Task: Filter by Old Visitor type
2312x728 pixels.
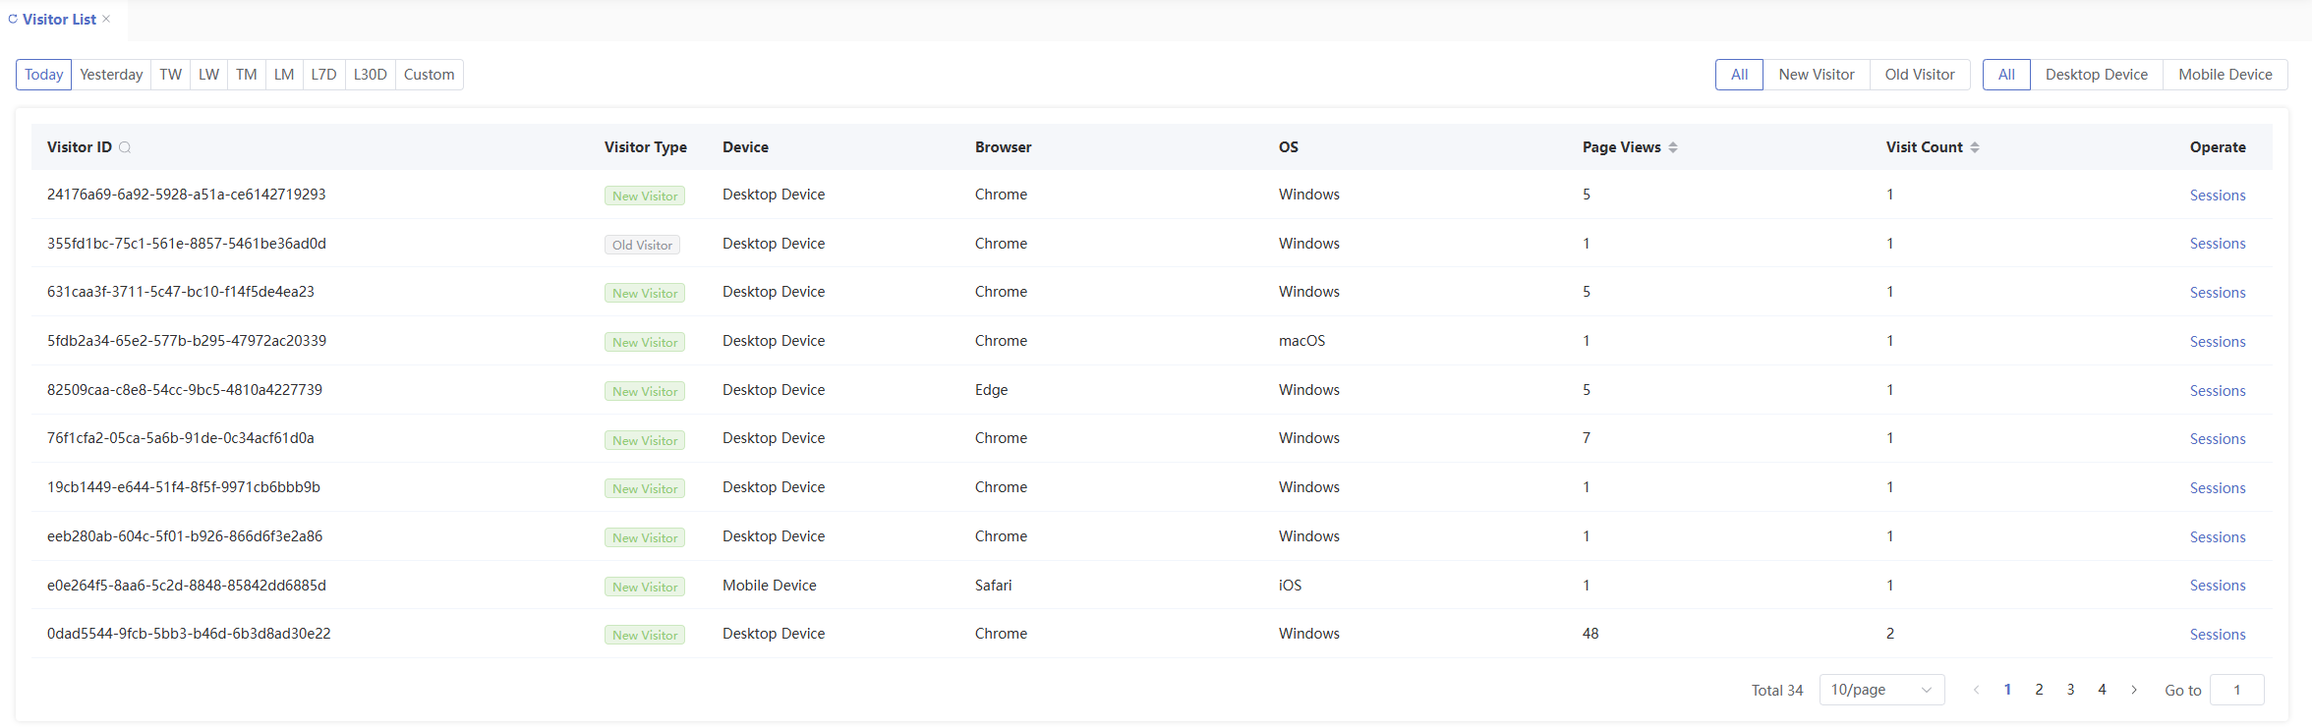Action: (x=1919, y=75)
